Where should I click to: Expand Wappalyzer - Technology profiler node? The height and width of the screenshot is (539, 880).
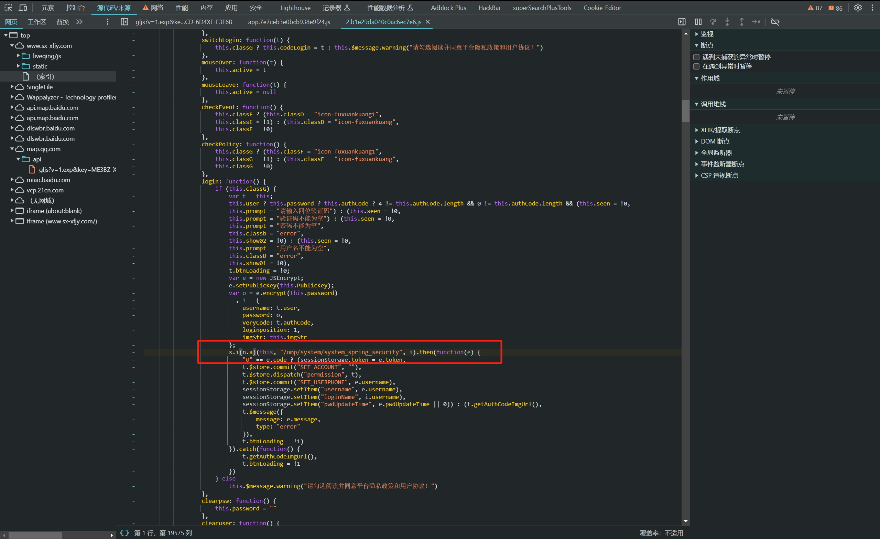click(x=12, y=97)
